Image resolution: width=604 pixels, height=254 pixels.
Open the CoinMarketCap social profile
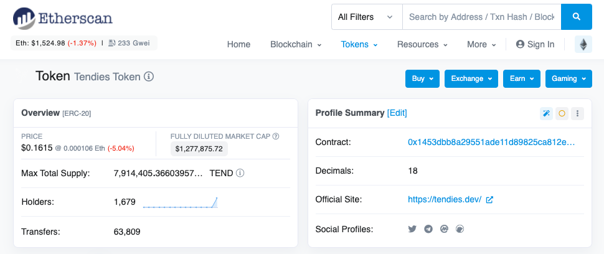(444, 229)
